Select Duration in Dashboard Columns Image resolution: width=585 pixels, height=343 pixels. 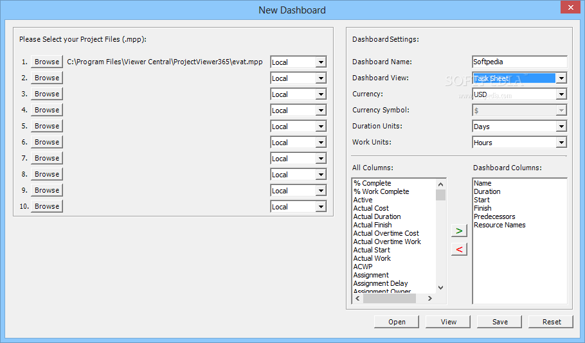(487, 191)
